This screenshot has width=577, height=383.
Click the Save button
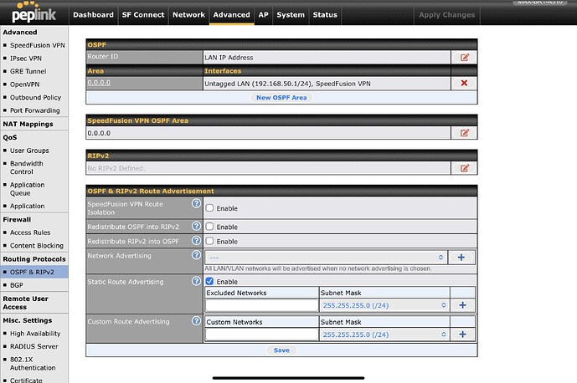coord(281,350)
